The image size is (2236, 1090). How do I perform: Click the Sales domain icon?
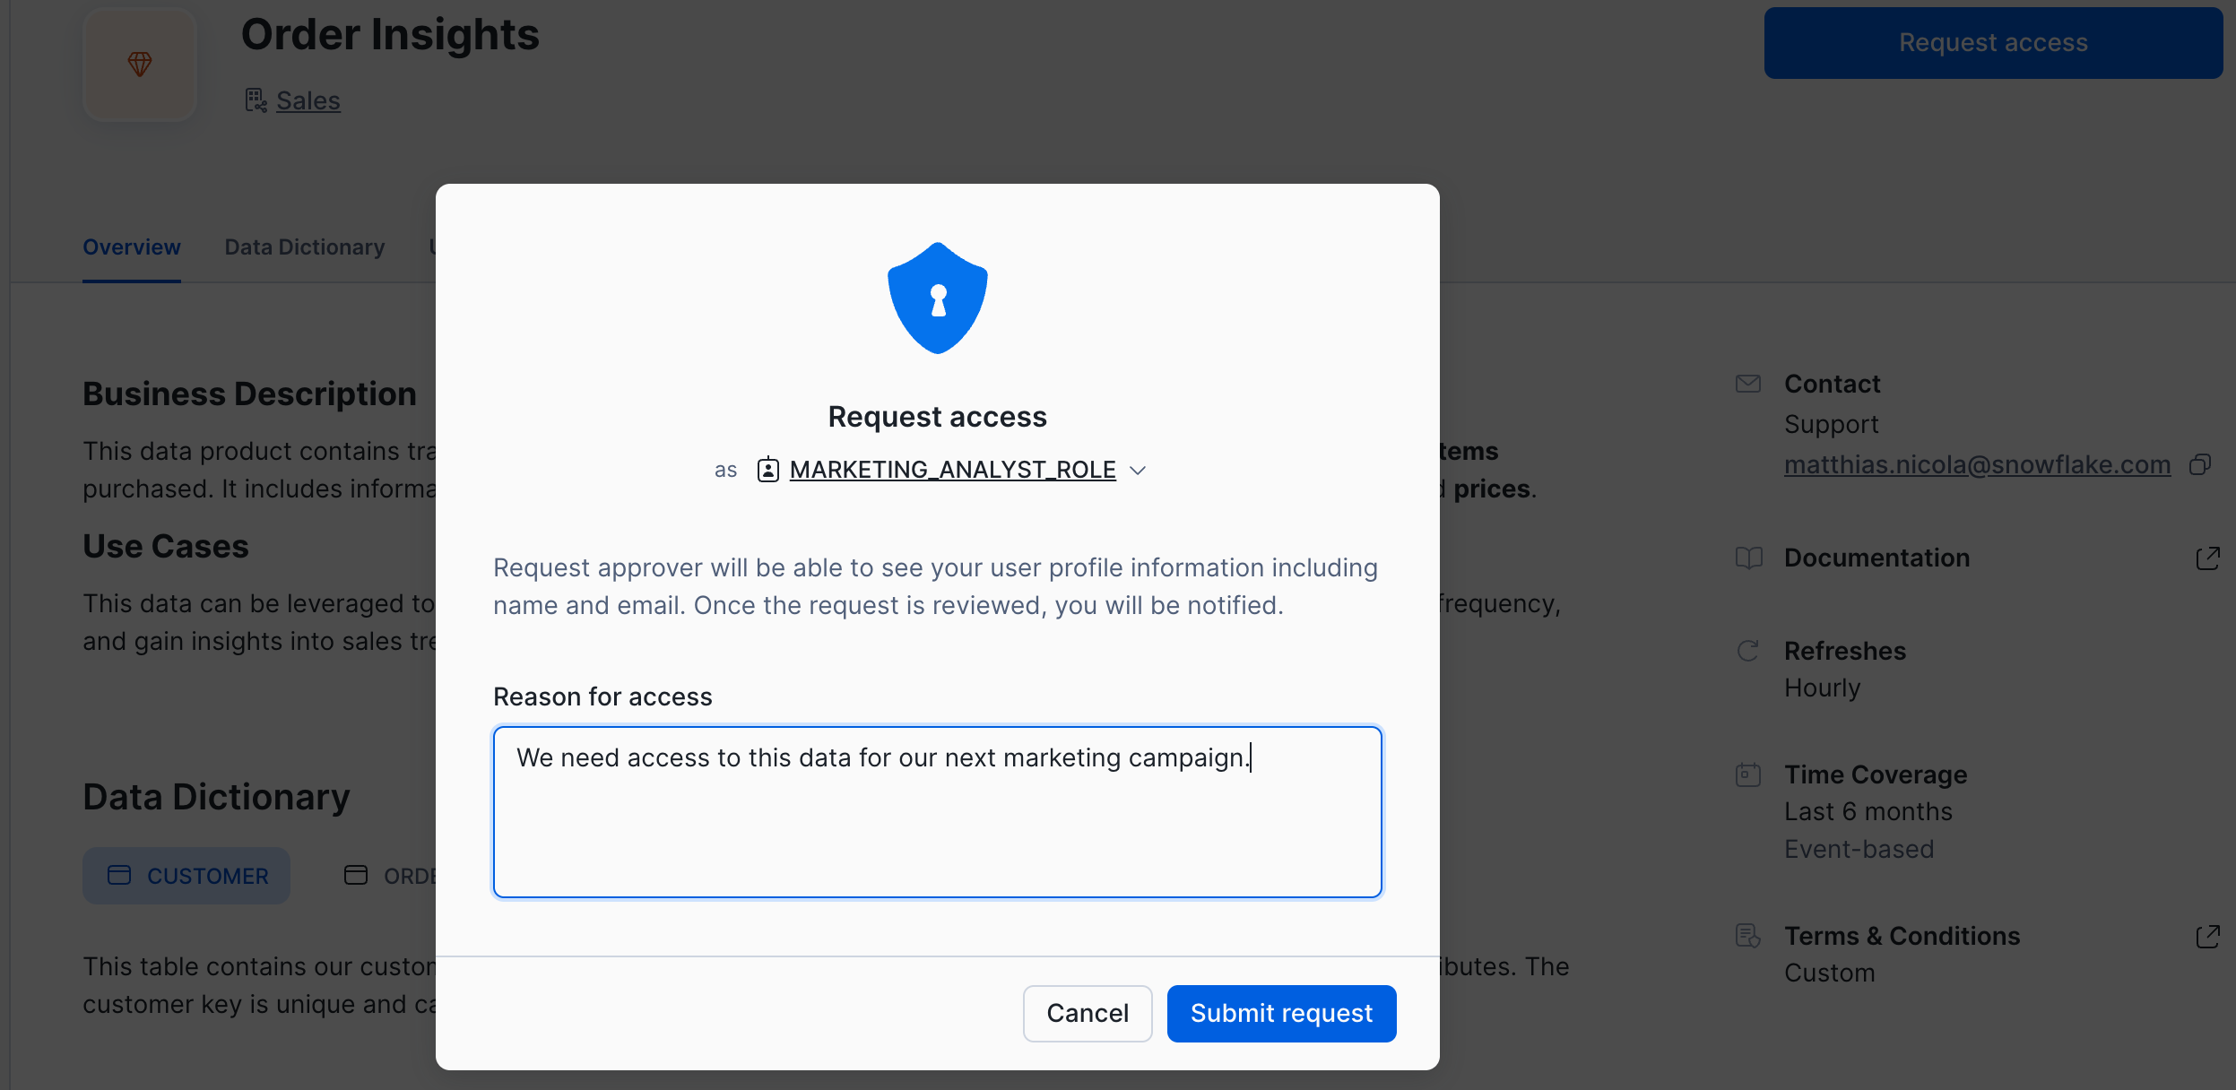point(256,100)
